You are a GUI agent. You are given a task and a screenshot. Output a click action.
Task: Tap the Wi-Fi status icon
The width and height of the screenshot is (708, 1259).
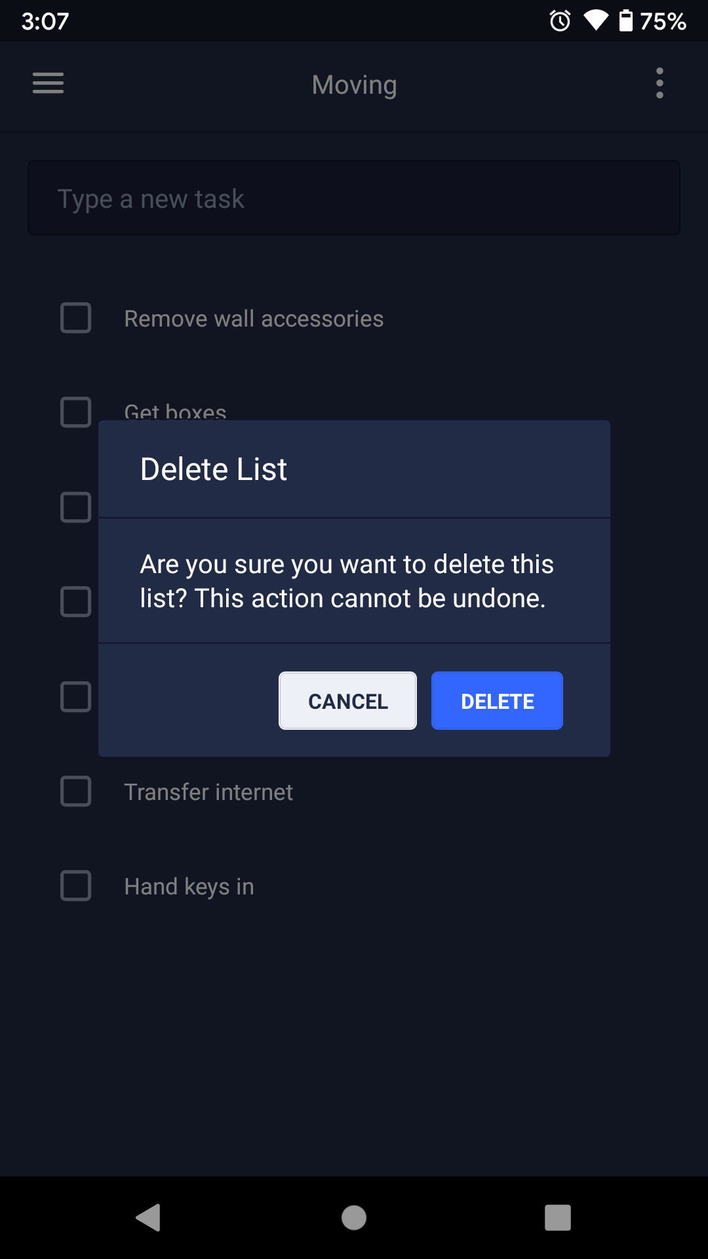pos(595,21)
